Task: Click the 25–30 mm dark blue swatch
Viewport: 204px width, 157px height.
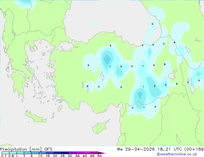Action: pos(65,153)
